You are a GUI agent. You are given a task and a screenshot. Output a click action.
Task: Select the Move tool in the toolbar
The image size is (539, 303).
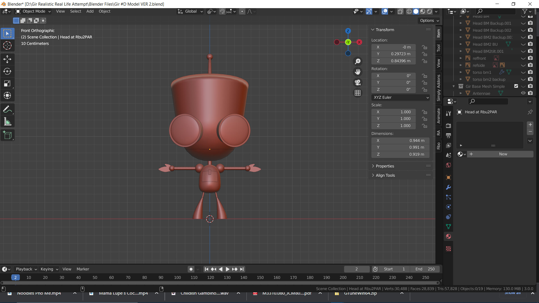click(7, 59)
